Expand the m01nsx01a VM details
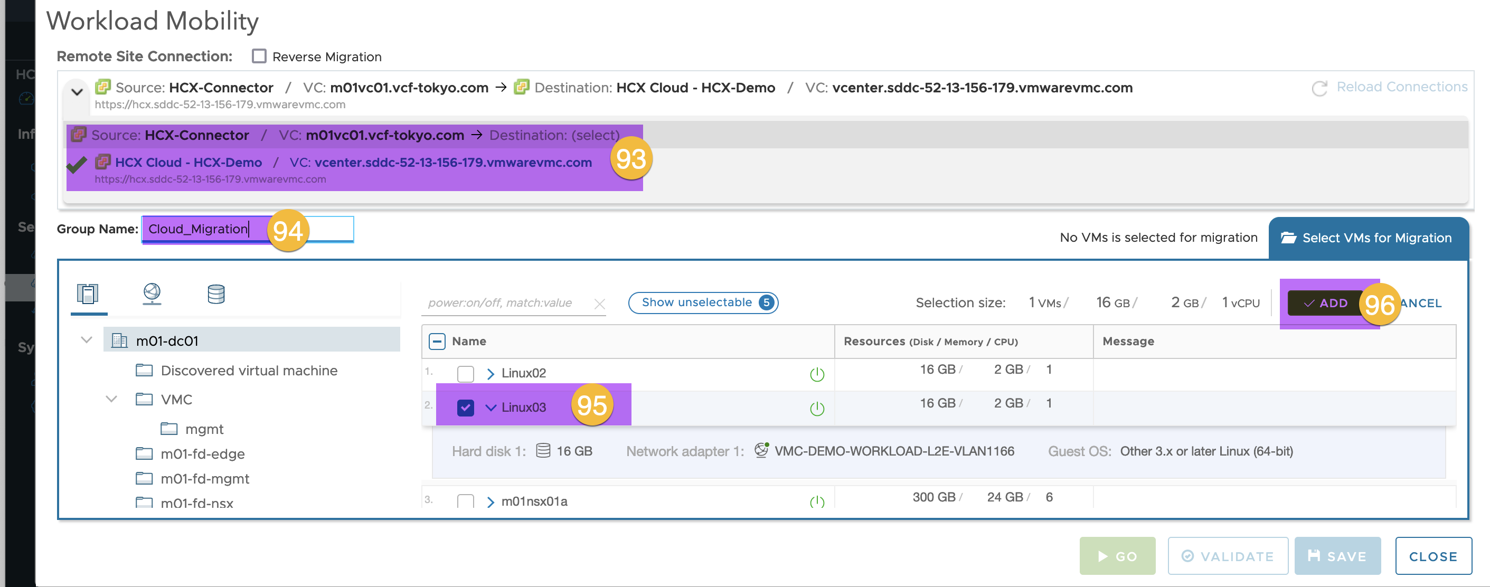The height and width of the screenshot is (587, 1490). pos(491,501)
